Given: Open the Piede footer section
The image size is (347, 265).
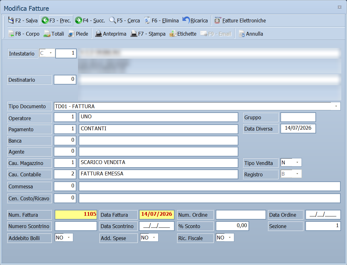Looking at the screenshot, I should point(78,34).
